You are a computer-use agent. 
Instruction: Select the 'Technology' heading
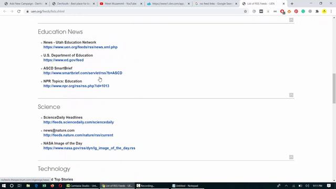[x=54, y=169]
